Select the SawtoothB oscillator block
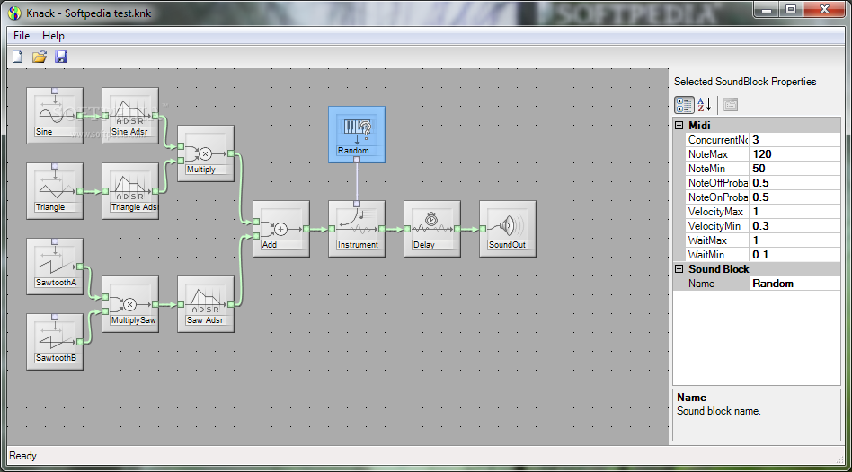Image resolution: width=852 pixels, height=472 pixels. 55,343
